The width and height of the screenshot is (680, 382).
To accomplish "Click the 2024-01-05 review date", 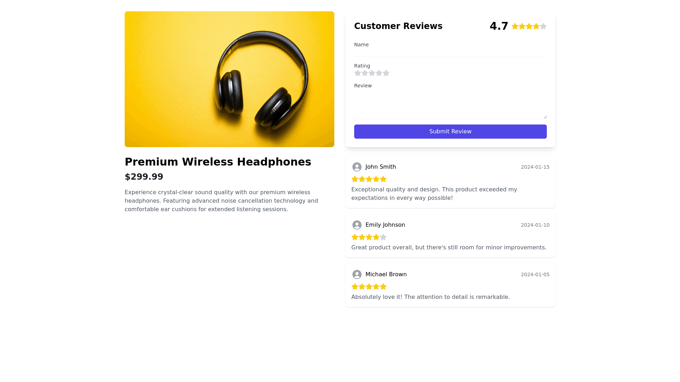I will pyautogui.click(x=535, y=274).
